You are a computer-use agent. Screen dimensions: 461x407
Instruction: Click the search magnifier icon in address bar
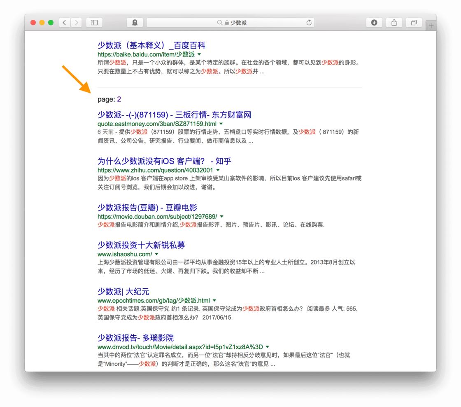coord(220,23)
